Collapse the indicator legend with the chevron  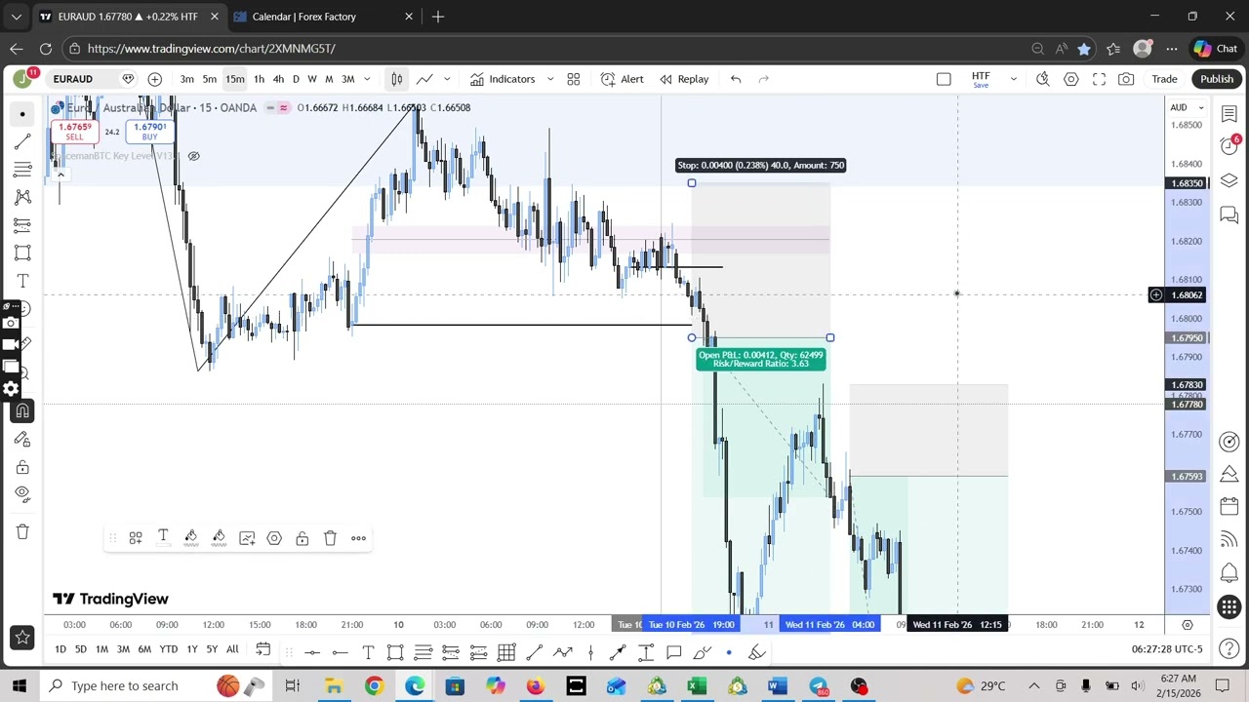pyautogui.click(x=60, y=175)
